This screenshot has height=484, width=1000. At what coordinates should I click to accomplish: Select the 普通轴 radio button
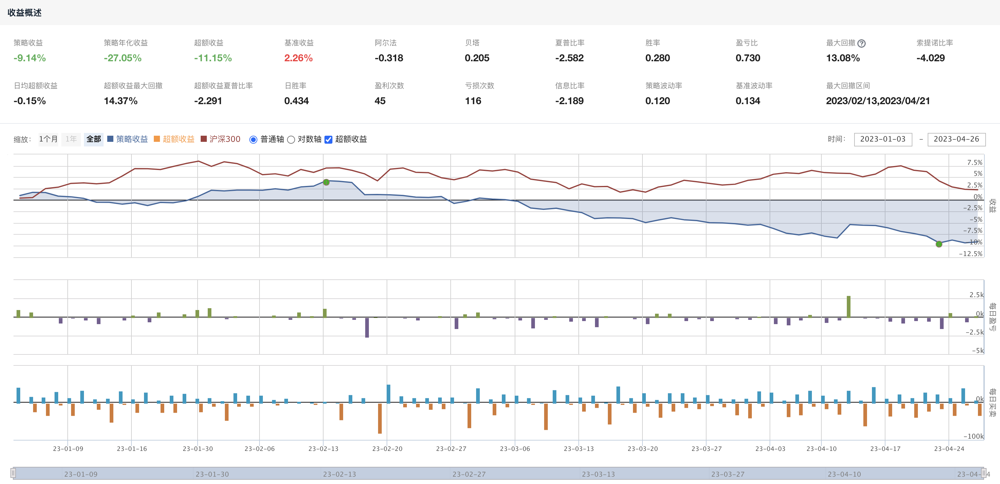coord(253,140)
